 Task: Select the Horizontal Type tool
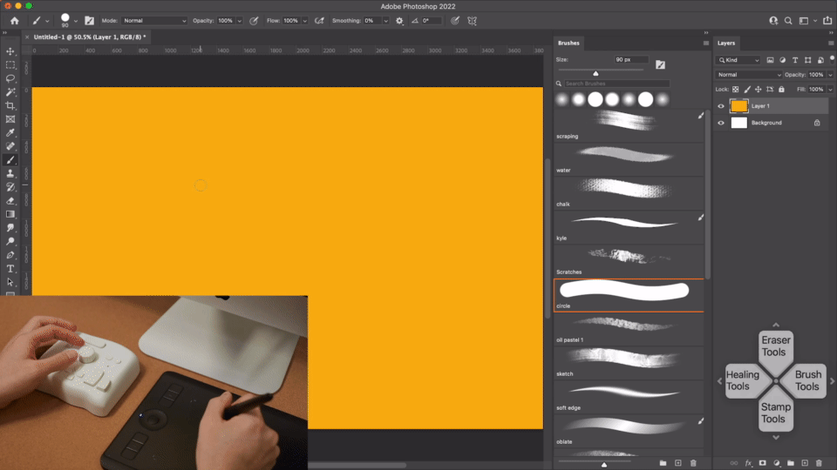pos(10,269)
